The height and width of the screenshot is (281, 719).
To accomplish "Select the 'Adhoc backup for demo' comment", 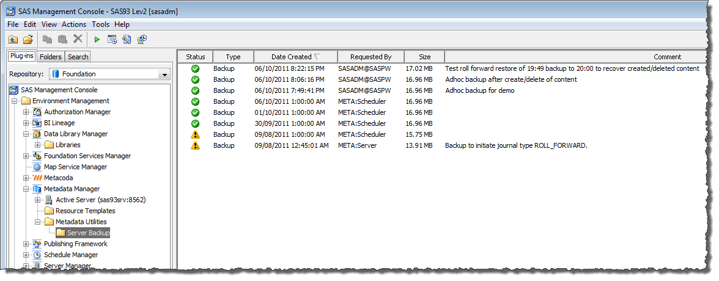I will tap(479, 90).
